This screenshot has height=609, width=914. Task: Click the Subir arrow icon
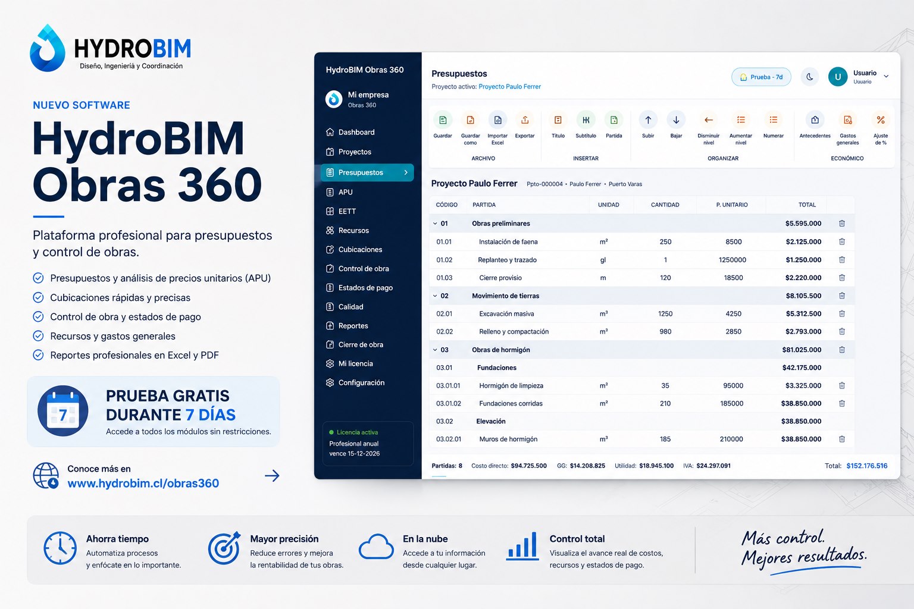pos(648,120)
